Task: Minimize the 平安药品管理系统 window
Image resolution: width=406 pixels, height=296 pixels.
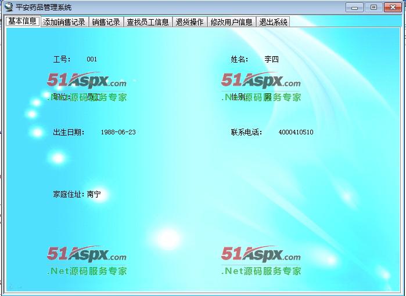Action: coord(354,7)
